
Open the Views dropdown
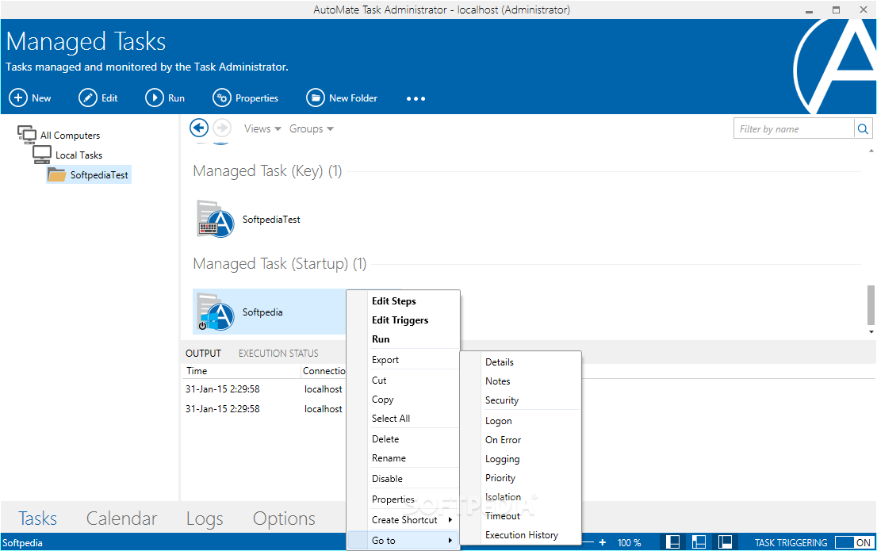point(262,128)
